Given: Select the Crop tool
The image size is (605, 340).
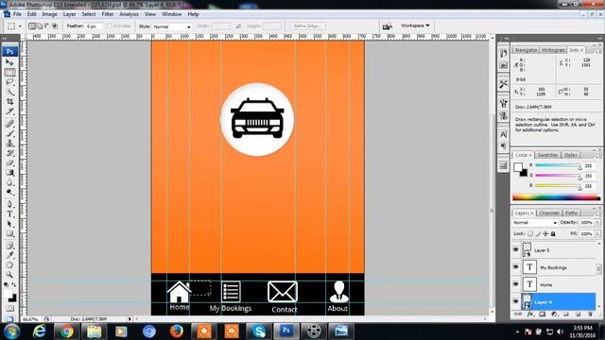Looking at the screenshot, I should (x=9, y=102).
